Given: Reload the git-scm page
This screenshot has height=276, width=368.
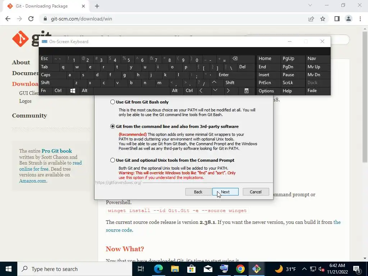Looking at the screenshot, I should [x=31, y=19].
